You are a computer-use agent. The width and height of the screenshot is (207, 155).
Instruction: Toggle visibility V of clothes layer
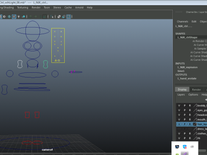click(x=179, y=133)
